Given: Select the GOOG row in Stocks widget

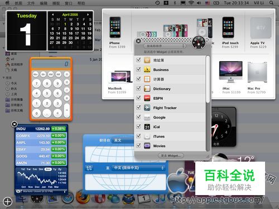Looking at the screenshot, I should (x=41, y=156).
